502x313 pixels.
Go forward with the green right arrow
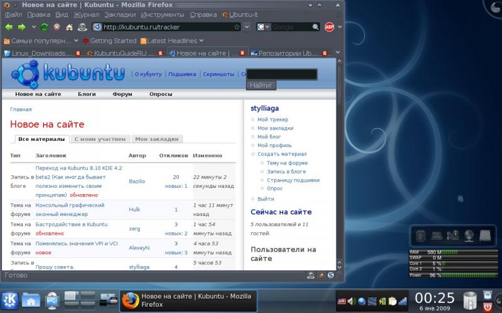pyautogui.click(x=22, y=27)
